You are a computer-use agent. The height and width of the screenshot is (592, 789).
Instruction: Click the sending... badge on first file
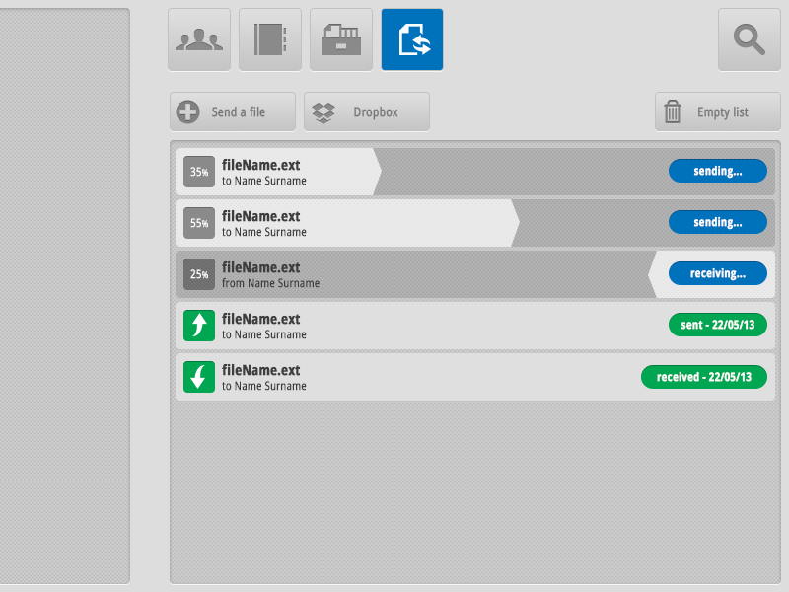coord(717,171)
